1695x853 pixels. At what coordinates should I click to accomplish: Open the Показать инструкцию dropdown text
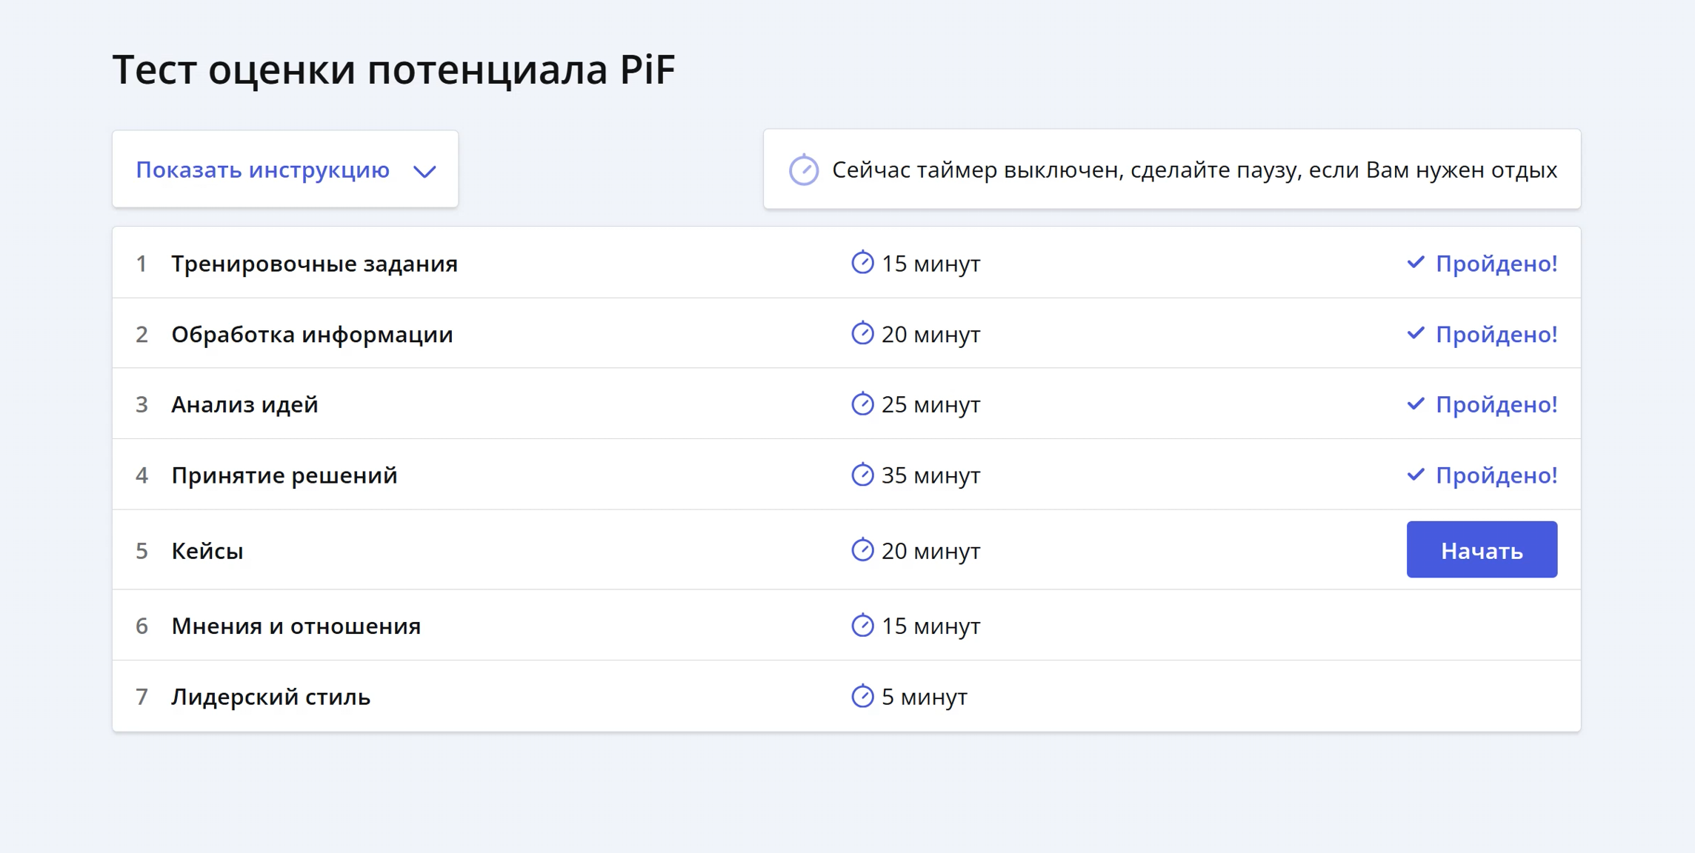pos(262,170)
